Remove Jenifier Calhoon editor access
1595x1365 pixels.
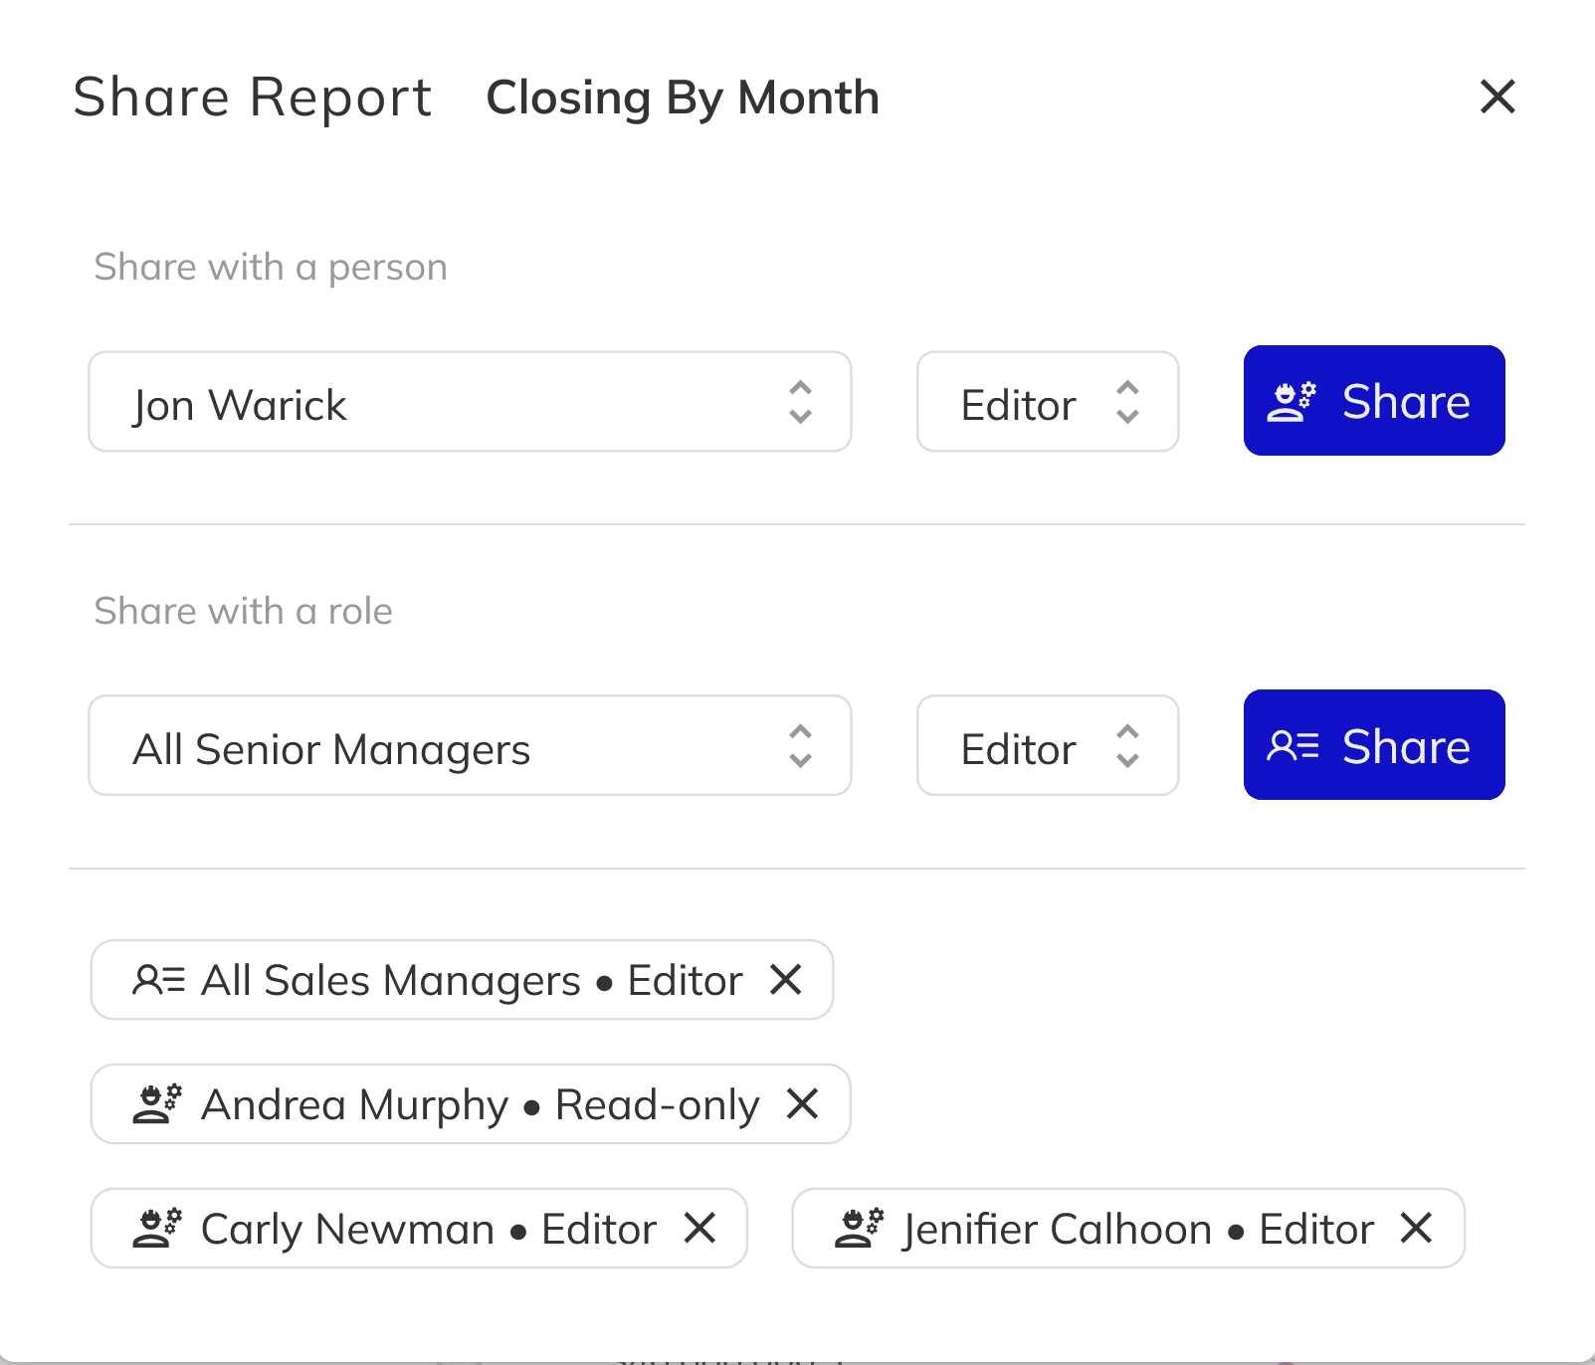point(1417,1228)
